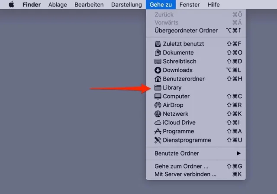Click the Benutzerordner house icon
277x194 pixels.
(158, 79)
